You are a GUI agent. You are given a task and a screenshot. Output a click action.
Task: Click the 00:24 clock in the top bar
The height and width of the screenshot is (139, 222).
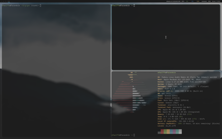tap(219, 1)
